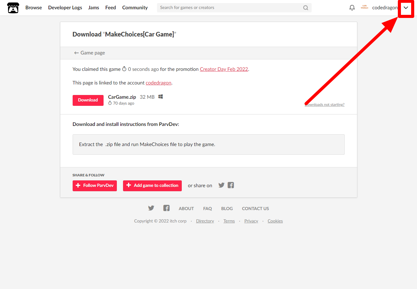The image size is (417, 289).
Task: Open the Feed page
Action: tap(110, 8)
